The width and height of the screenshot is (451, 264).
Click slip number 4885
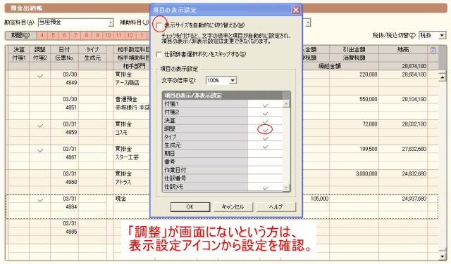click(x=71, y=232)
